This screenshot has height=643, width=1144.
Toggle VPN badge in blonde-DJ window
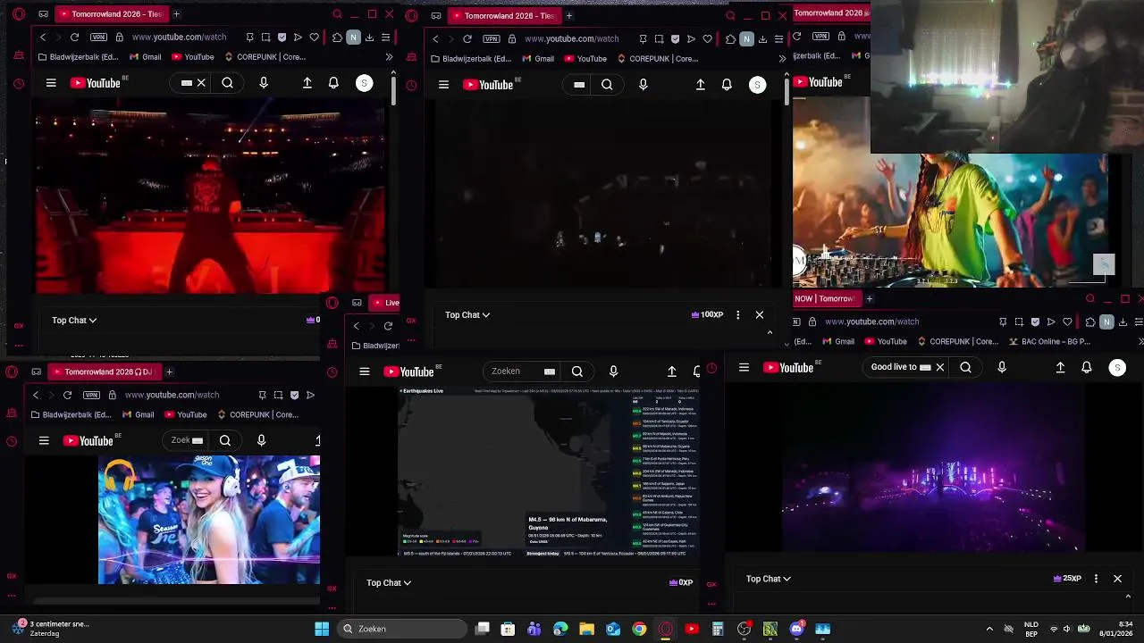click(x=91, y=395)
